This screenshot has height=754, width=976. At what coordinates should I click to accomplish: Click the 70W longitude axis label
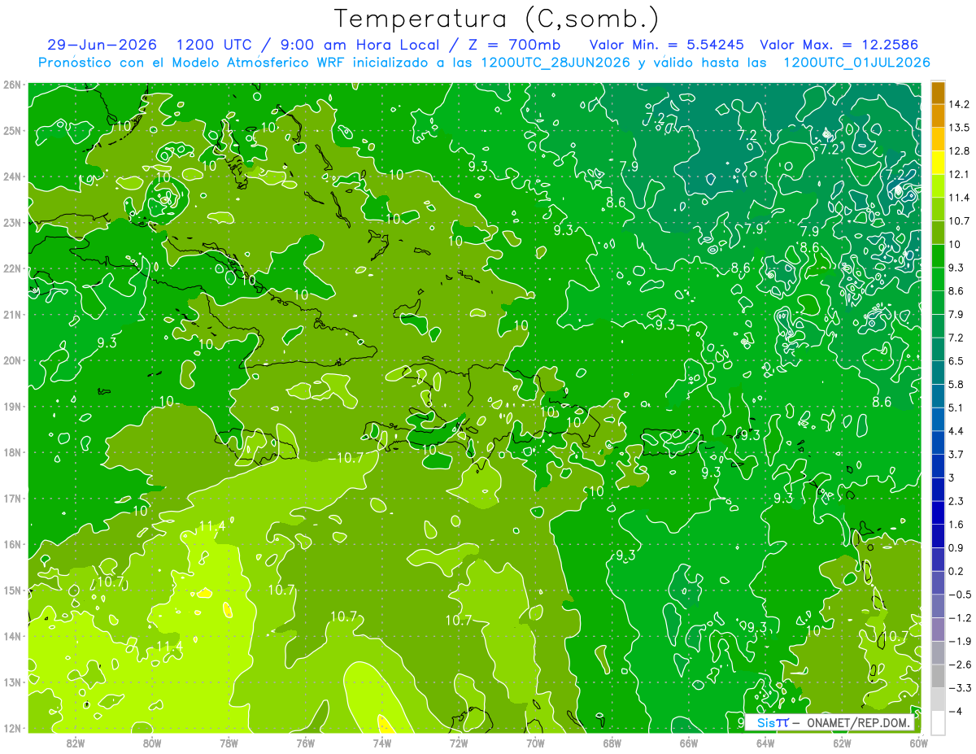(x=535, y=742)
